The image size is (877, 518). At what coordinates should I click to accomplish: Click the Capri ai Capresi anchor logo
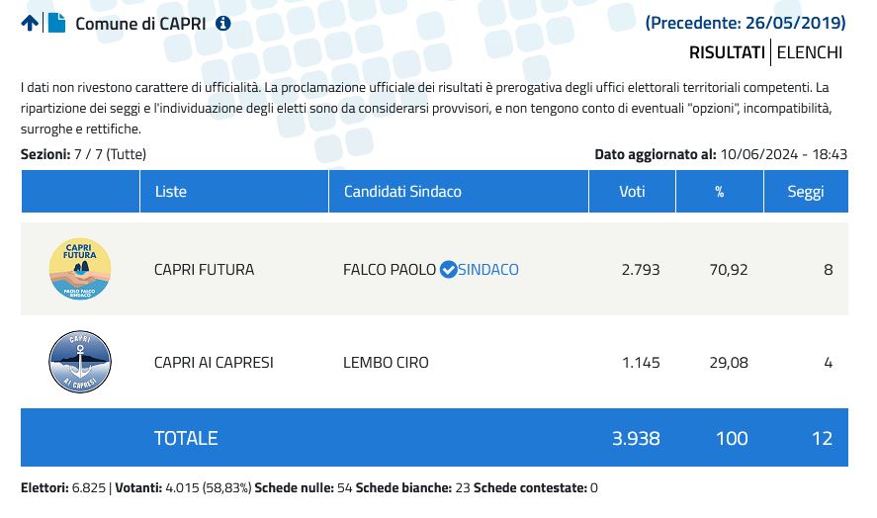pos(80,362)
